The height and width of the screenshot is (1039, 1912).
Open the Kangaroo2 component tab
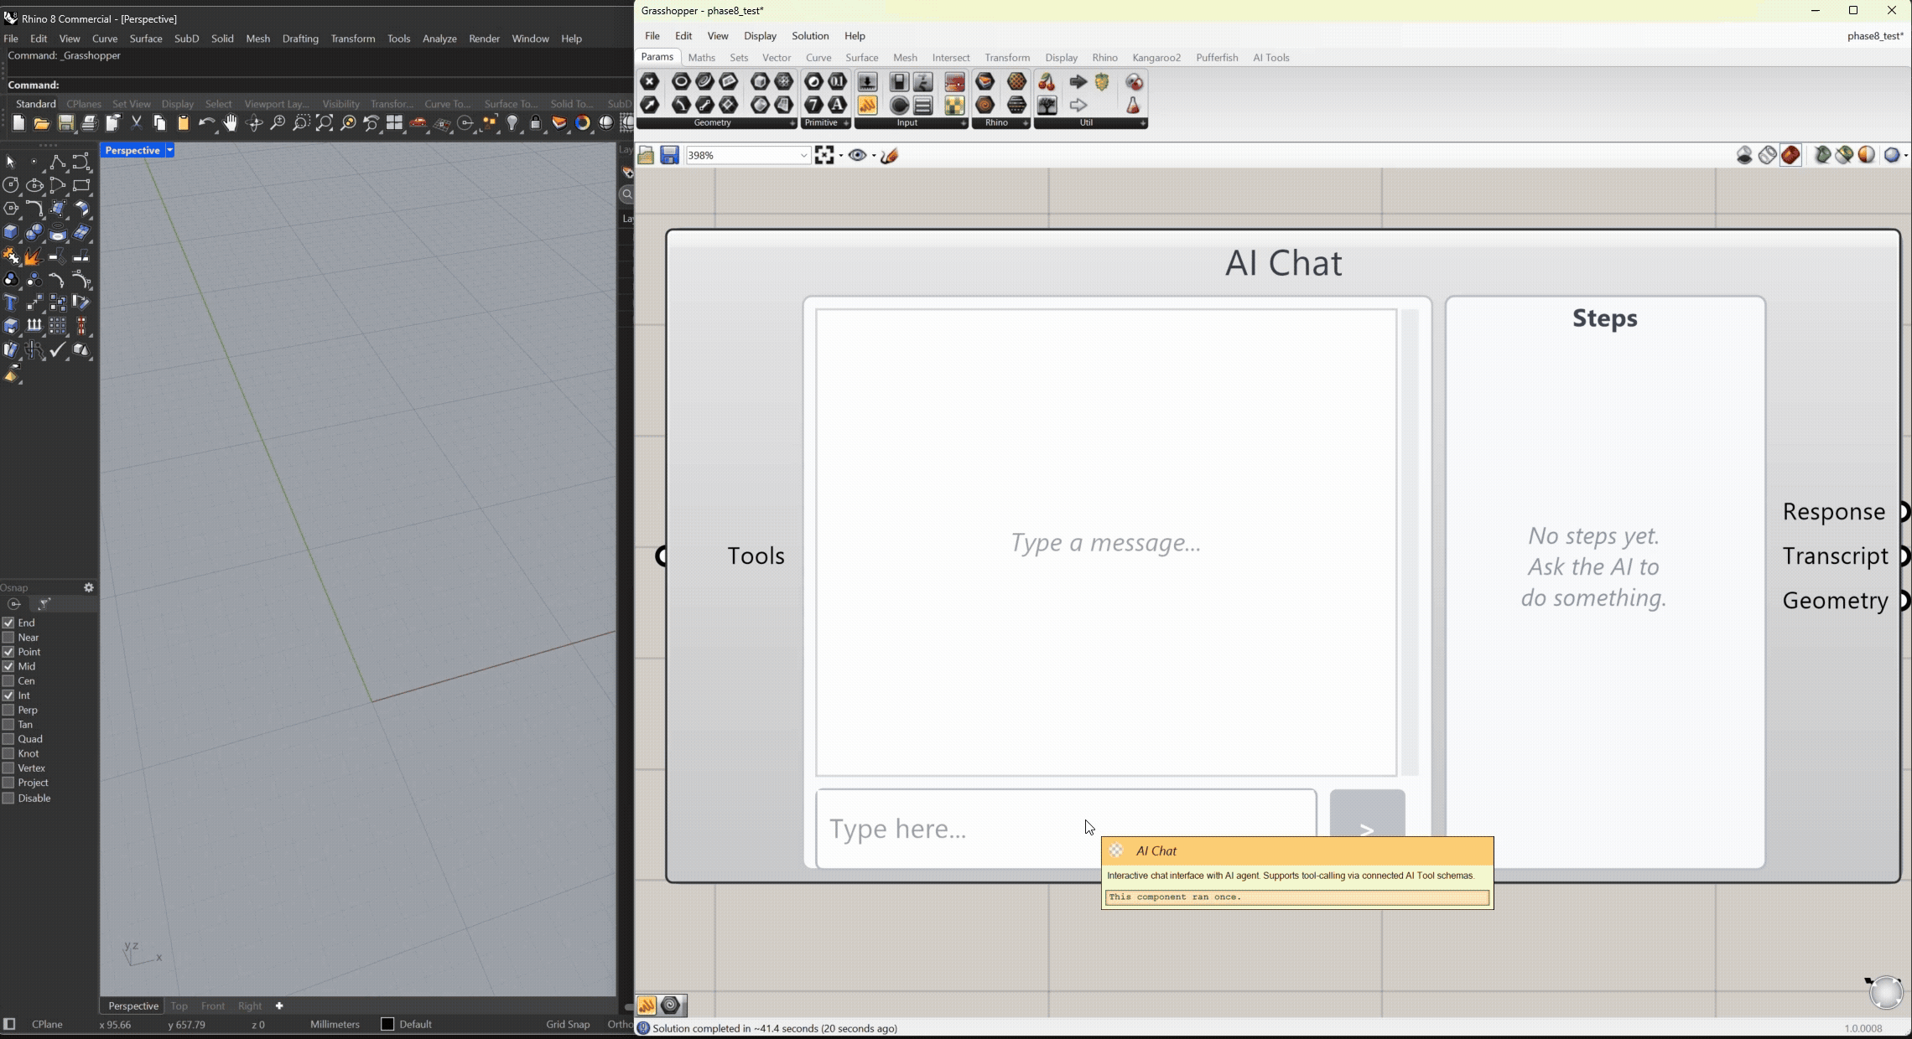pos(1156,58)
